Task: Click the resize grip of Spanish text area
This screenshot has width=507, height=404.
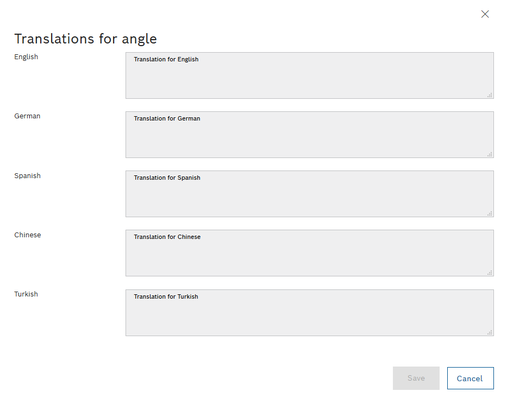Action: 491,214
